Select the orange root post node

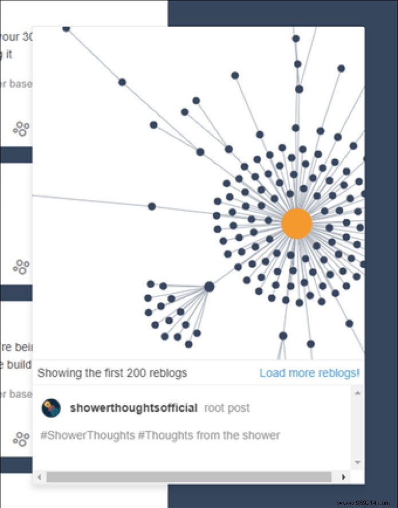pos(297,223)
